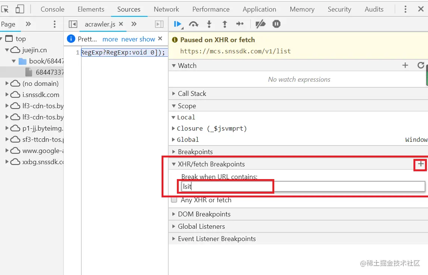
Task: Click the 'never show' link
Action: [138, 39]
